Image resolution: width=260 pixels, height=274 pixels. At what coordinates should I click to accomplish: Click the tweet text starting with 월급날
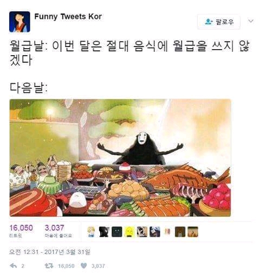coord(129,53)
